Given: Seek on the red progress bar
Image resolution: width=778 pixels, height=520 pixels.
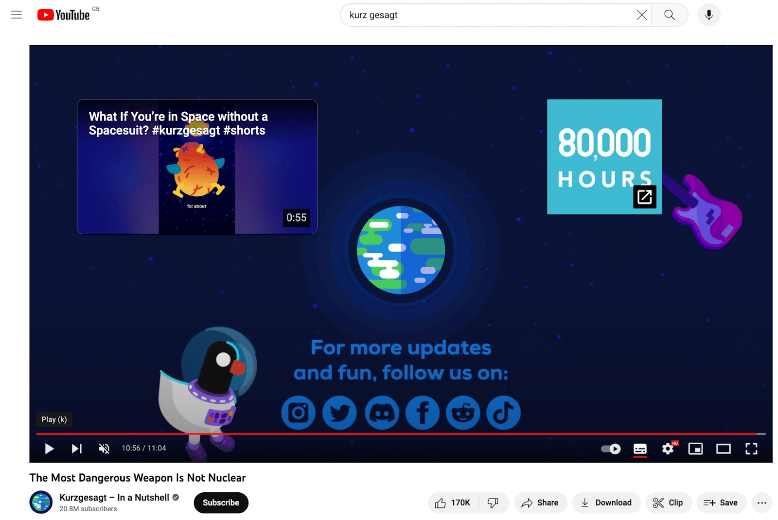Looking at the screenshot, I should (401, 433).
